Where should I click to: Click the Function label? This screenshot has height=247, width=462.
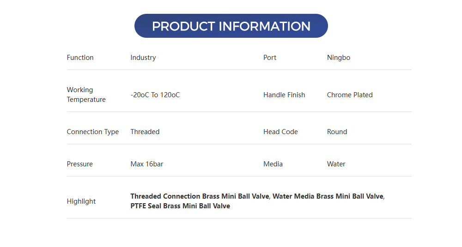tap(80, 58)
